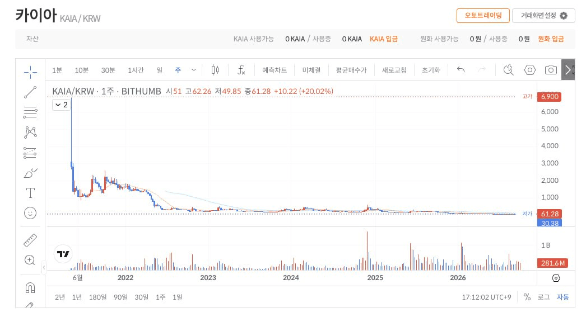586x317 pixels.
Task: Toggle 자동 auto scale
Action: pyautogui.click(x=563, y=297)
